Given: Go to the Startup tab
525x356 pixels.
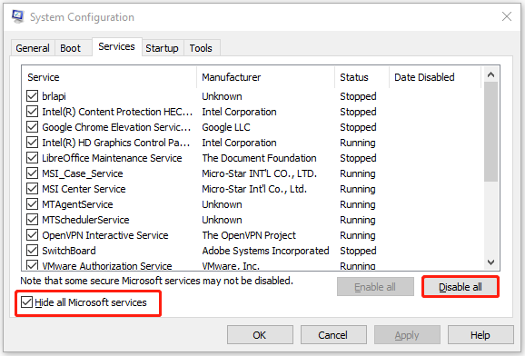Looking at the screenshot, I should point(162,48).
